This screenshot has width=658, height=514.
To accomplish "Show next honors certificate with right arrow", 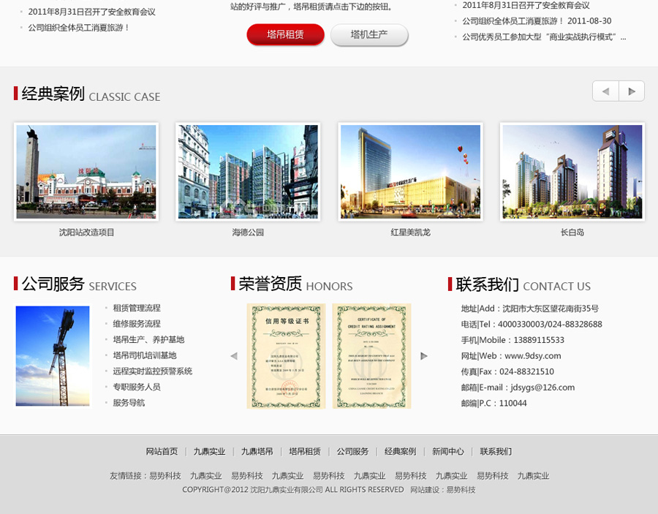I will pyautogui.click(x=424, y=356).
